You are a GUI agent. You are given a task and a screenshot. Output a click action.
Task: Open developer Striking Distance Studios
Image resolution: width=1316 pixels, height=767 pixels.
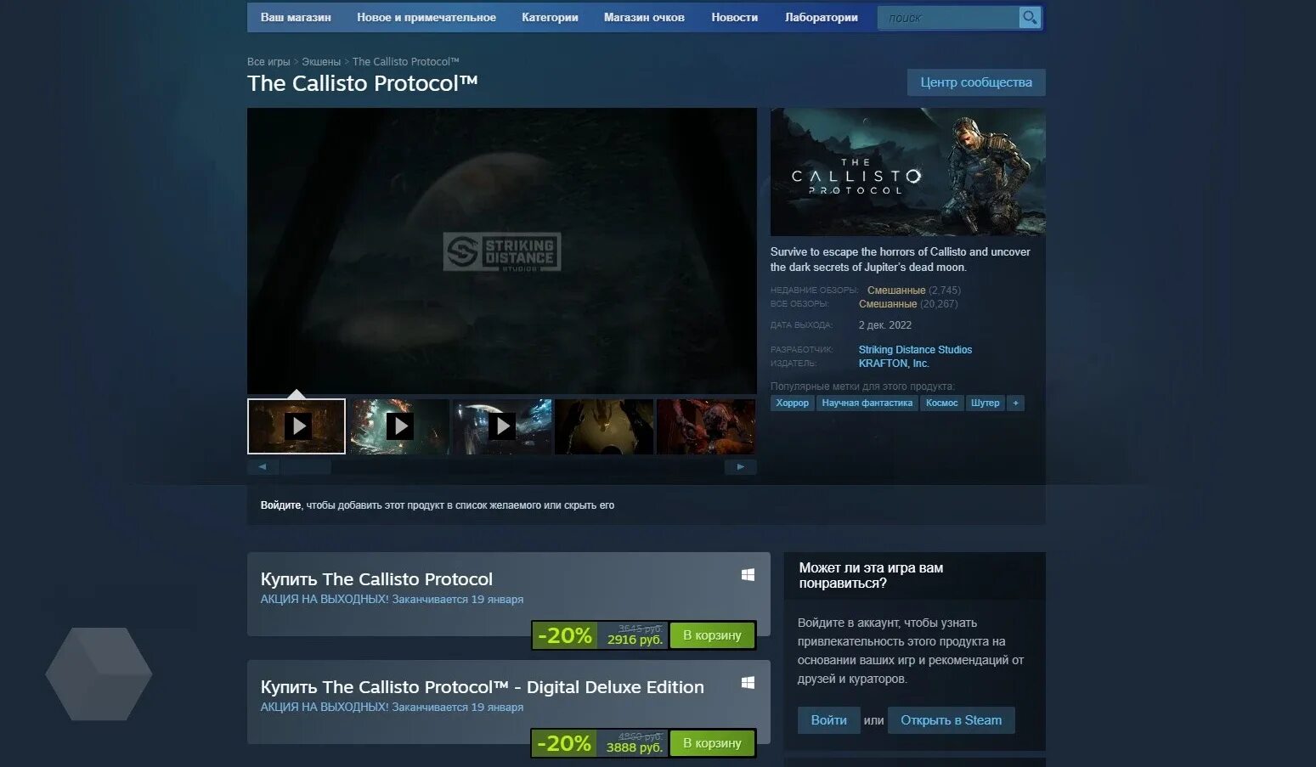pos(915,350)
